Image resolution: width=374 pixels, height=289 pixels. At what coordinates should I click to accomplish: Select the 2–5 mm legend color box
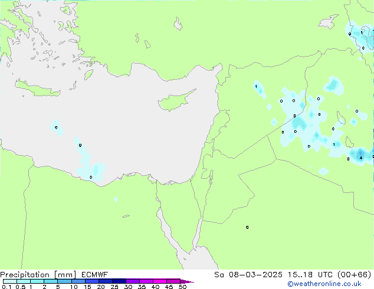tap(51, 281)
